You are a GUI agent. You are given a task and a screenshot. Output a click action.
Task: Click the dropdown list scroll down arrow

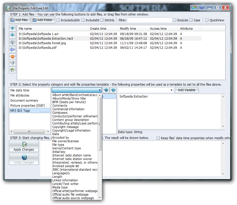(100, 198)
